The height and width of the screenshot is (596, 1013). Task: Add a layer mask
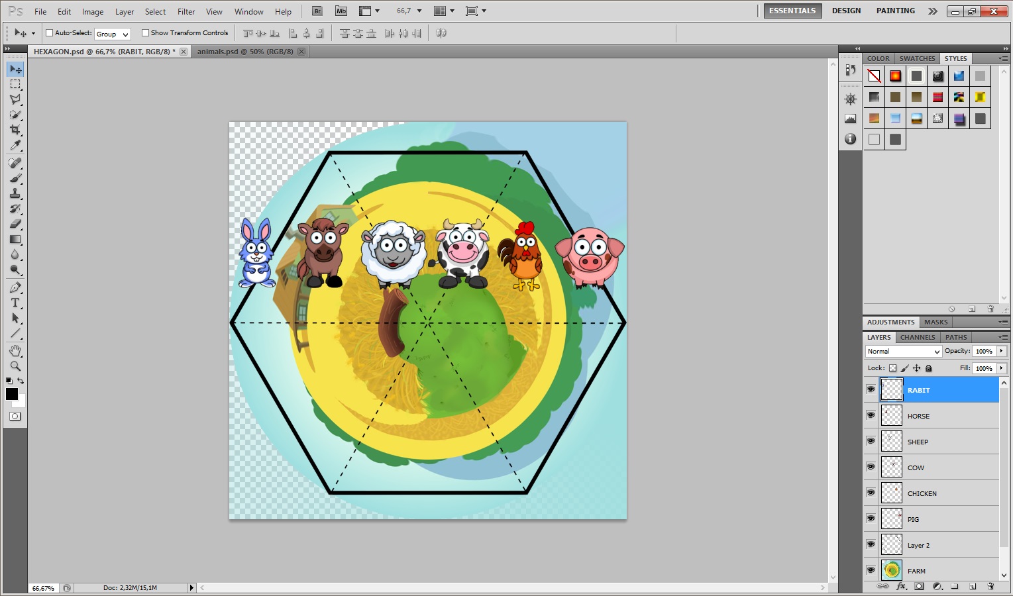pyautogui.click(x=919, y=587)
